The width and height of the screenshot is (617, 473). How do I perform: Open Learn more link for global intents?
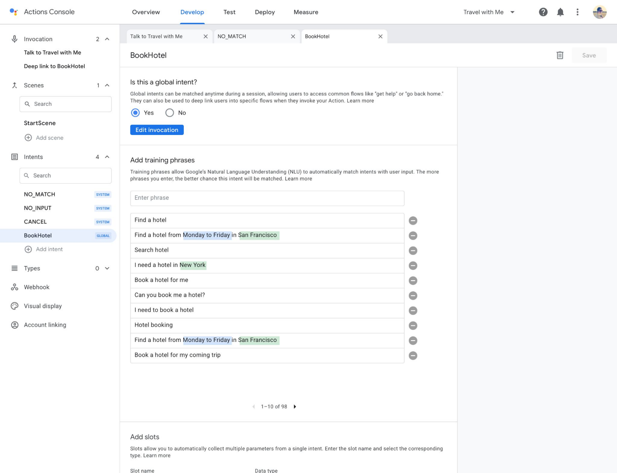[x=360, y=101]
